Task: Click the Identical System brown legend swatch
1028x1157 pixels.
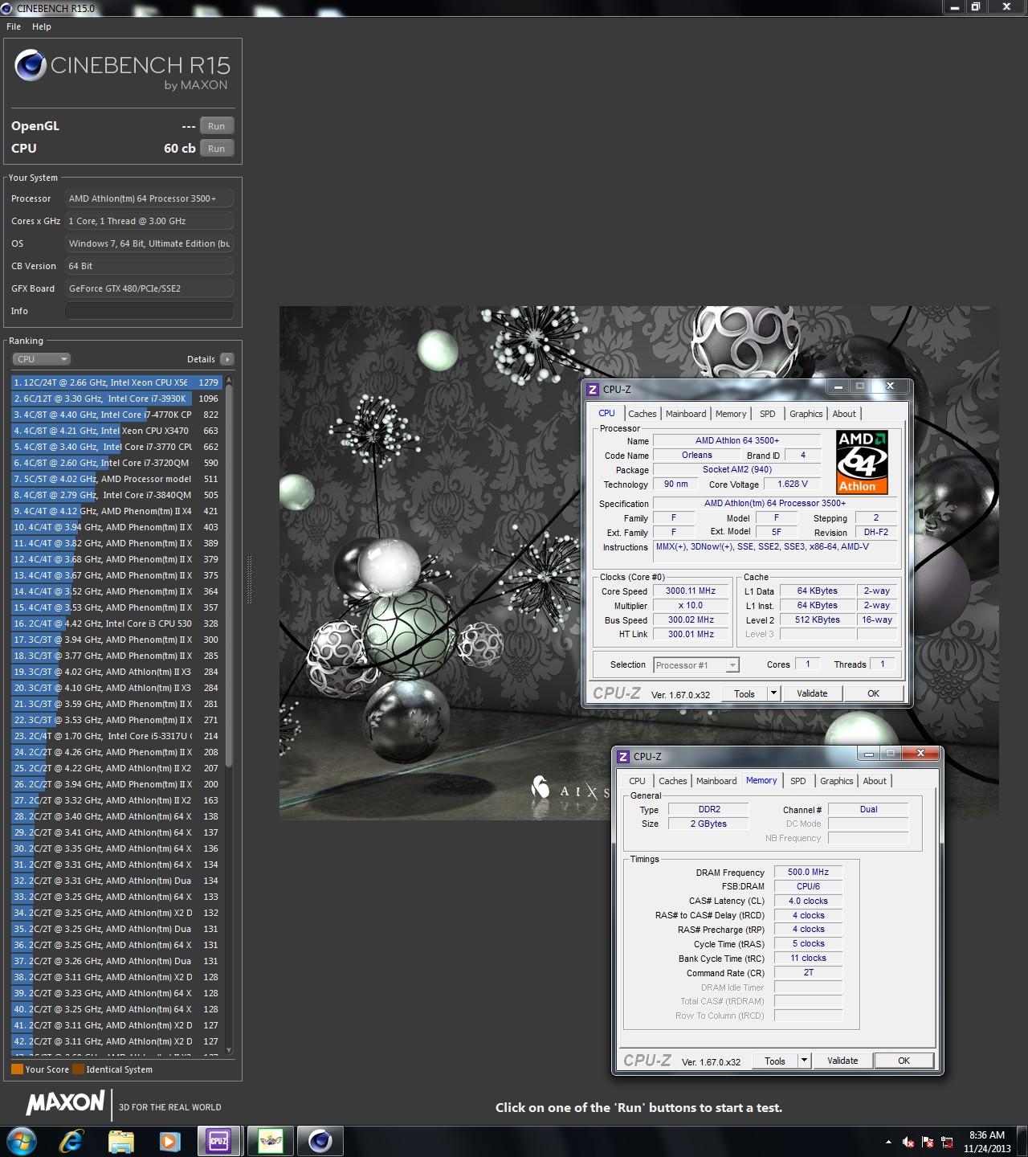Action: click(x=78, y=1069)
